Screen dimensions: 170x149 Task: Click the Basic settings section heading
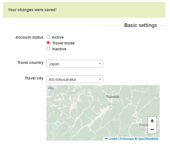141,25
